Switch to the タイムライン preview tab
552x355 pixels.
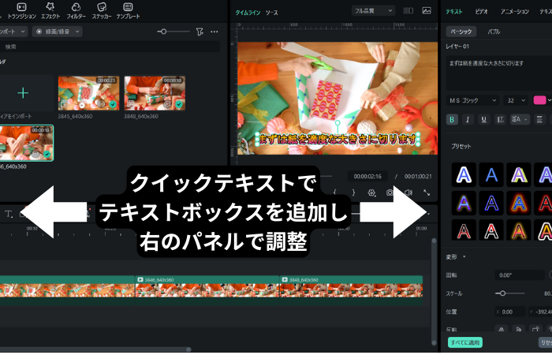click(x=248, y=13)
